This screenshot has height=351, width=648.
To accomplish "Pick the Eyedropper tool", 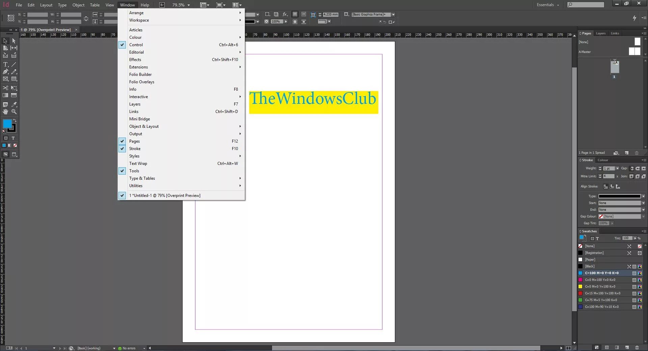I will (14, 105).
